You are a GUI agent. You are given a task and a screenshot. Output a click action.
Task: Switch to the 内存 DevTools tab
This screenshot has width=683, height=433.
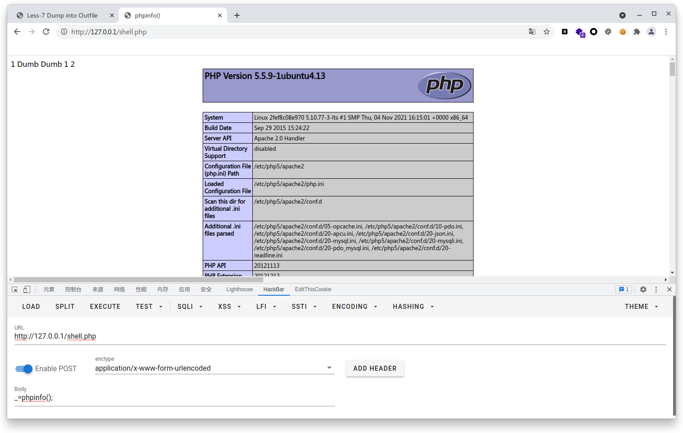(x=163, y=289)
